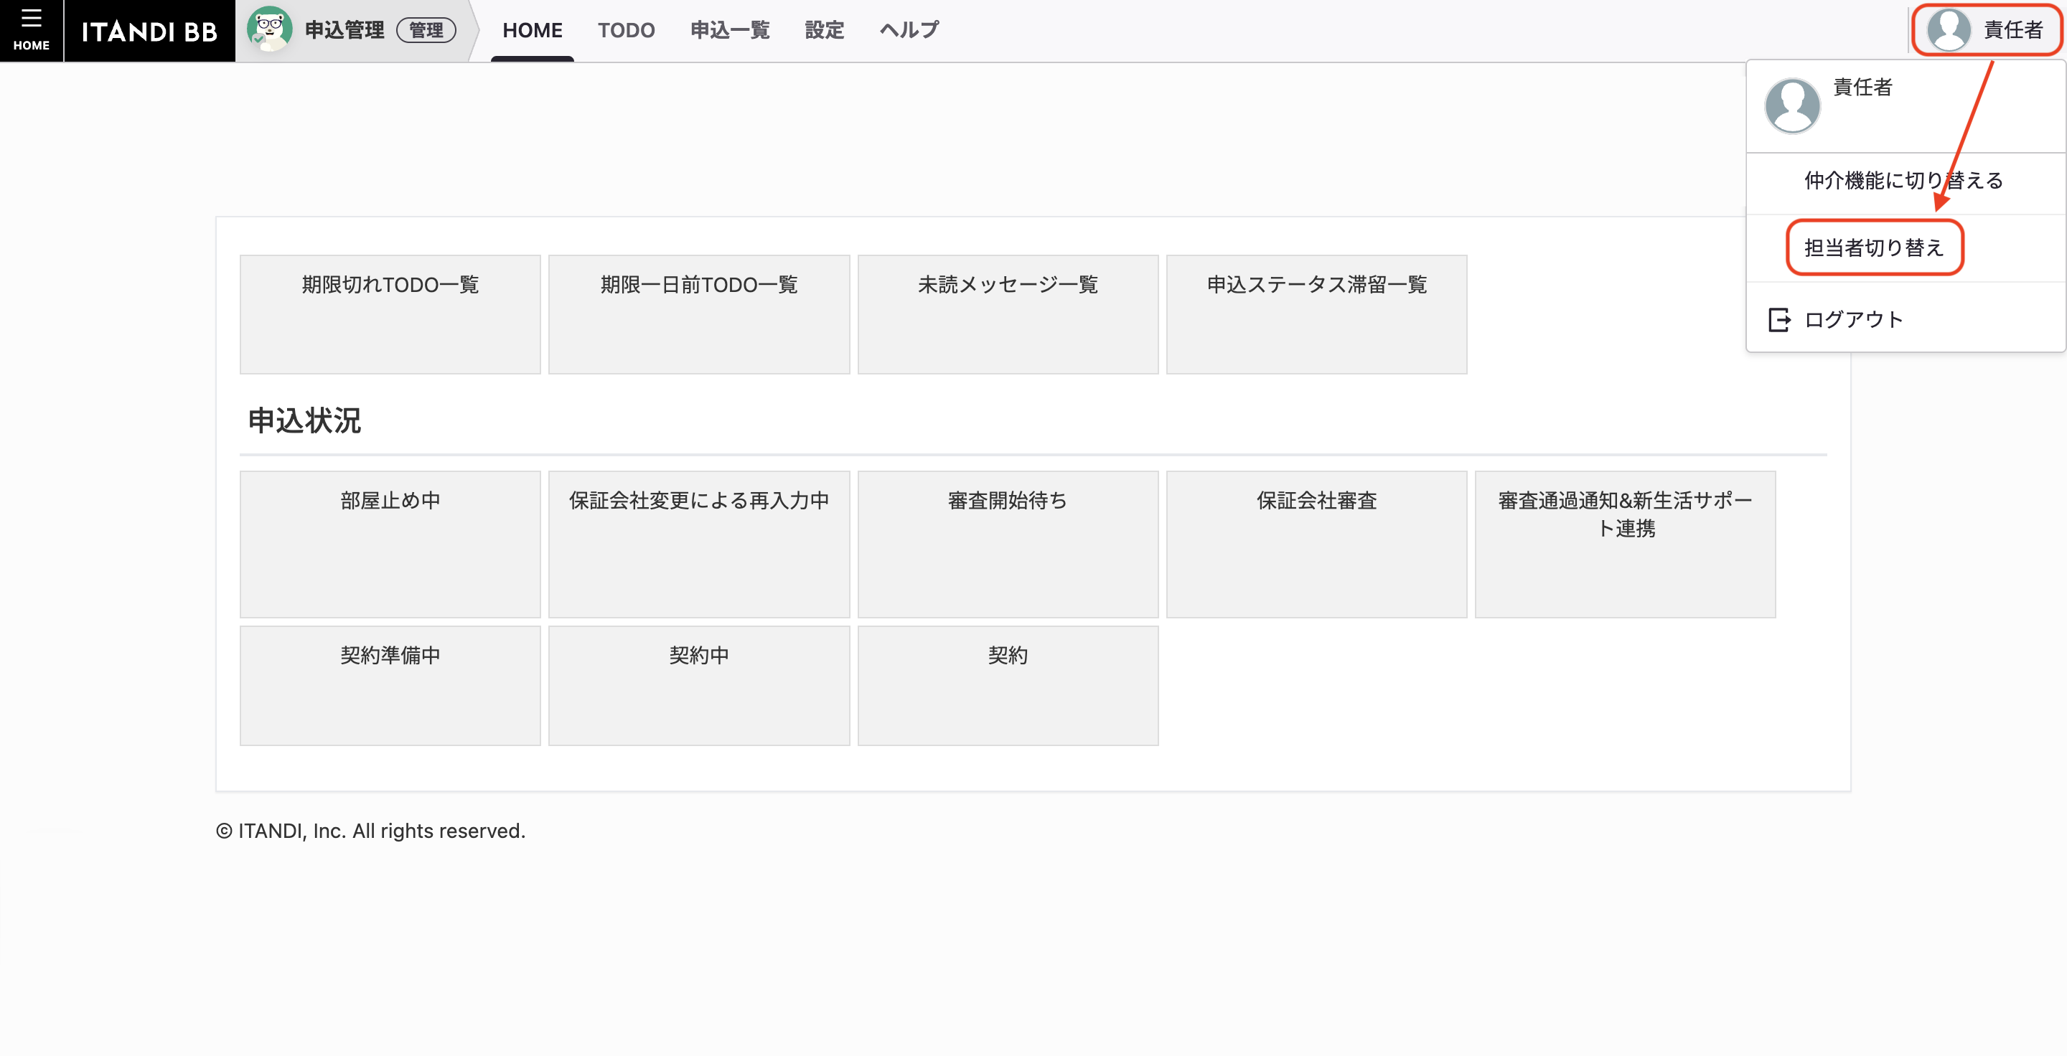Image resolution: width=2067 pixels, height=1056 pixels.
Task: Open the 契約中 status card
Action: tap(699, 686)
